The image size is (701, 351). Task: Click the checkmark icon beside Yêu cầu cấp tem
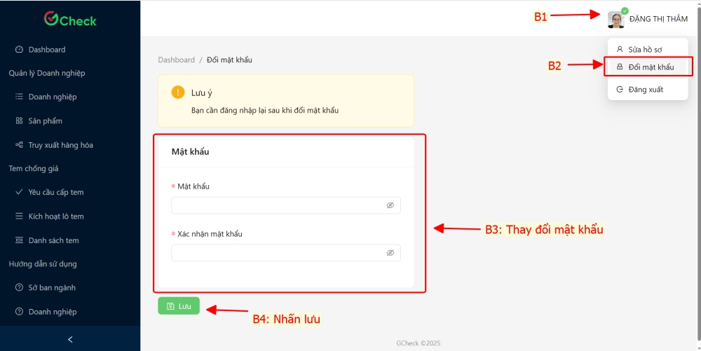(19, 192)
